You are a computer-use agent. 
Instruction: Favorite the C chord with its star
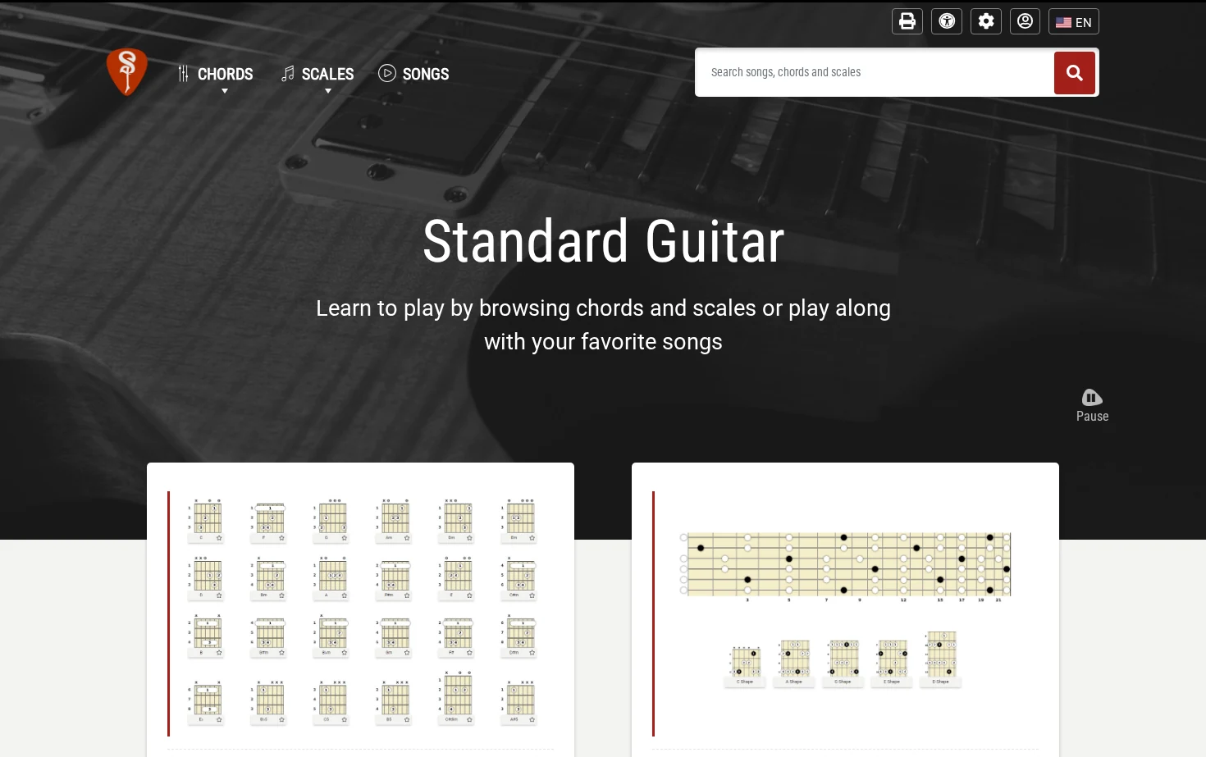(x=219, y=538)
